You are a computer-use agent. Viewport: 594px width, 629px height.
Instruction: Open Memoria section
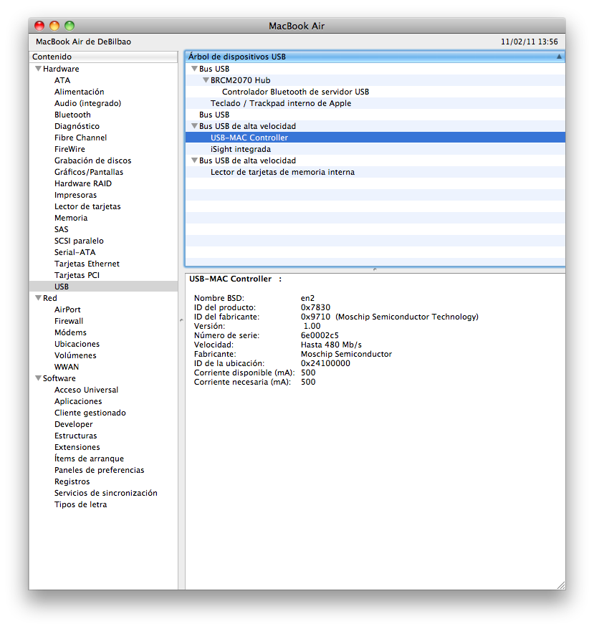(x=71, y=218)
